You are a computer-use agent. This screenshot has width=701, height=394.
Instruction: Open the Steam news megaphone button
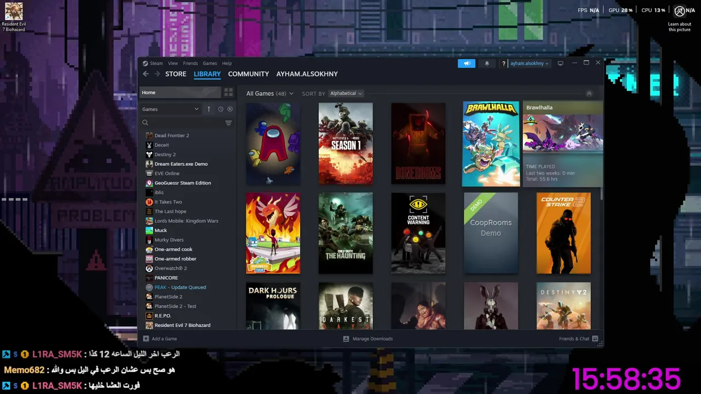coord(467,63)
